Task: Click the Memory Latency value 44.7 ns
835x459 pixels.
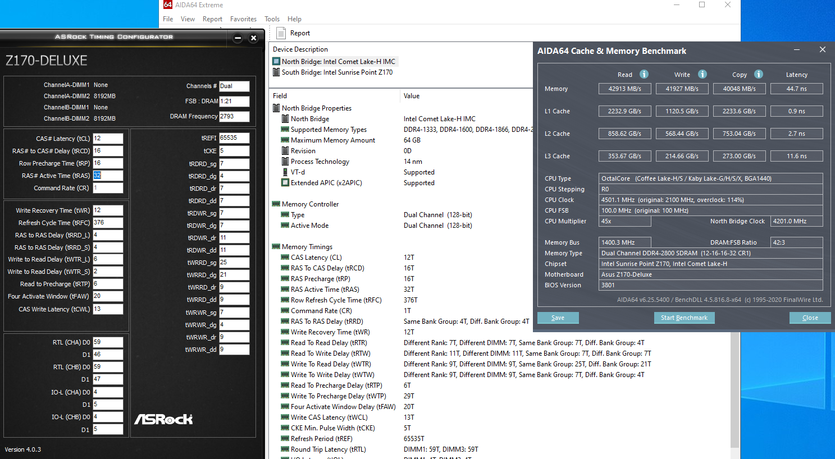Action: [x=797, y=89]
